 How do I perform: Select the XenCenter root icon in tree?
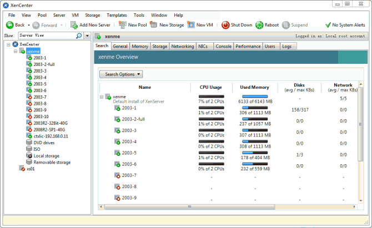[x=16, y=44]
